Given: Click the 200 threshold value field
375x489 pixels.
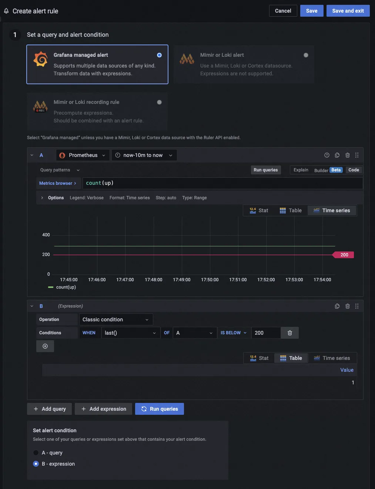Looking at the screenshot, I should point(266,333).
